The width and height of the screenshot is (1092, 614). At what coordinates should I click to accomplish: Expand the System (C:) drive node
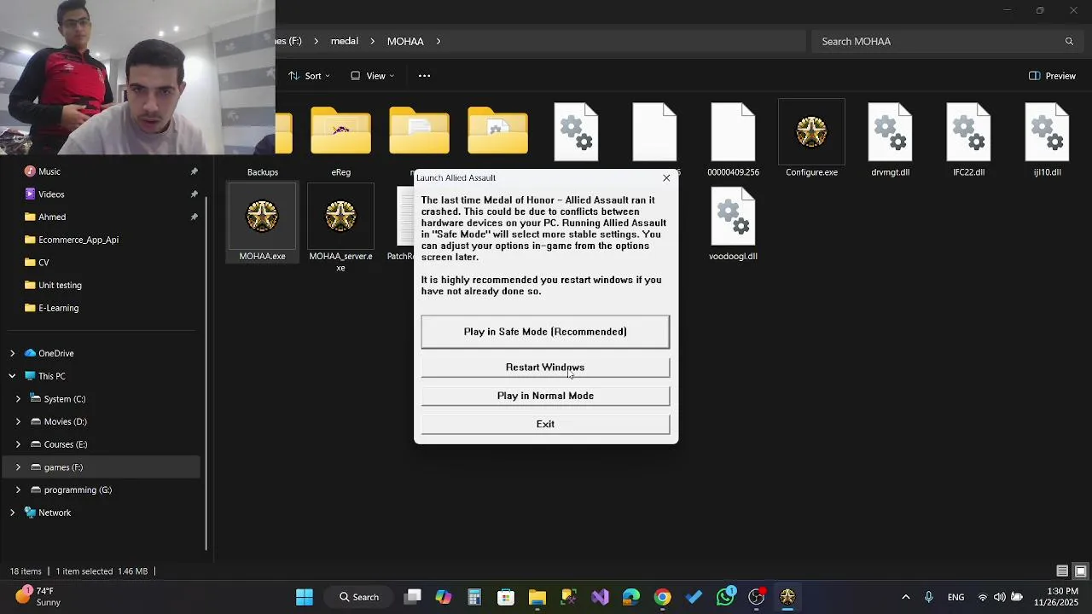[18, 399]
